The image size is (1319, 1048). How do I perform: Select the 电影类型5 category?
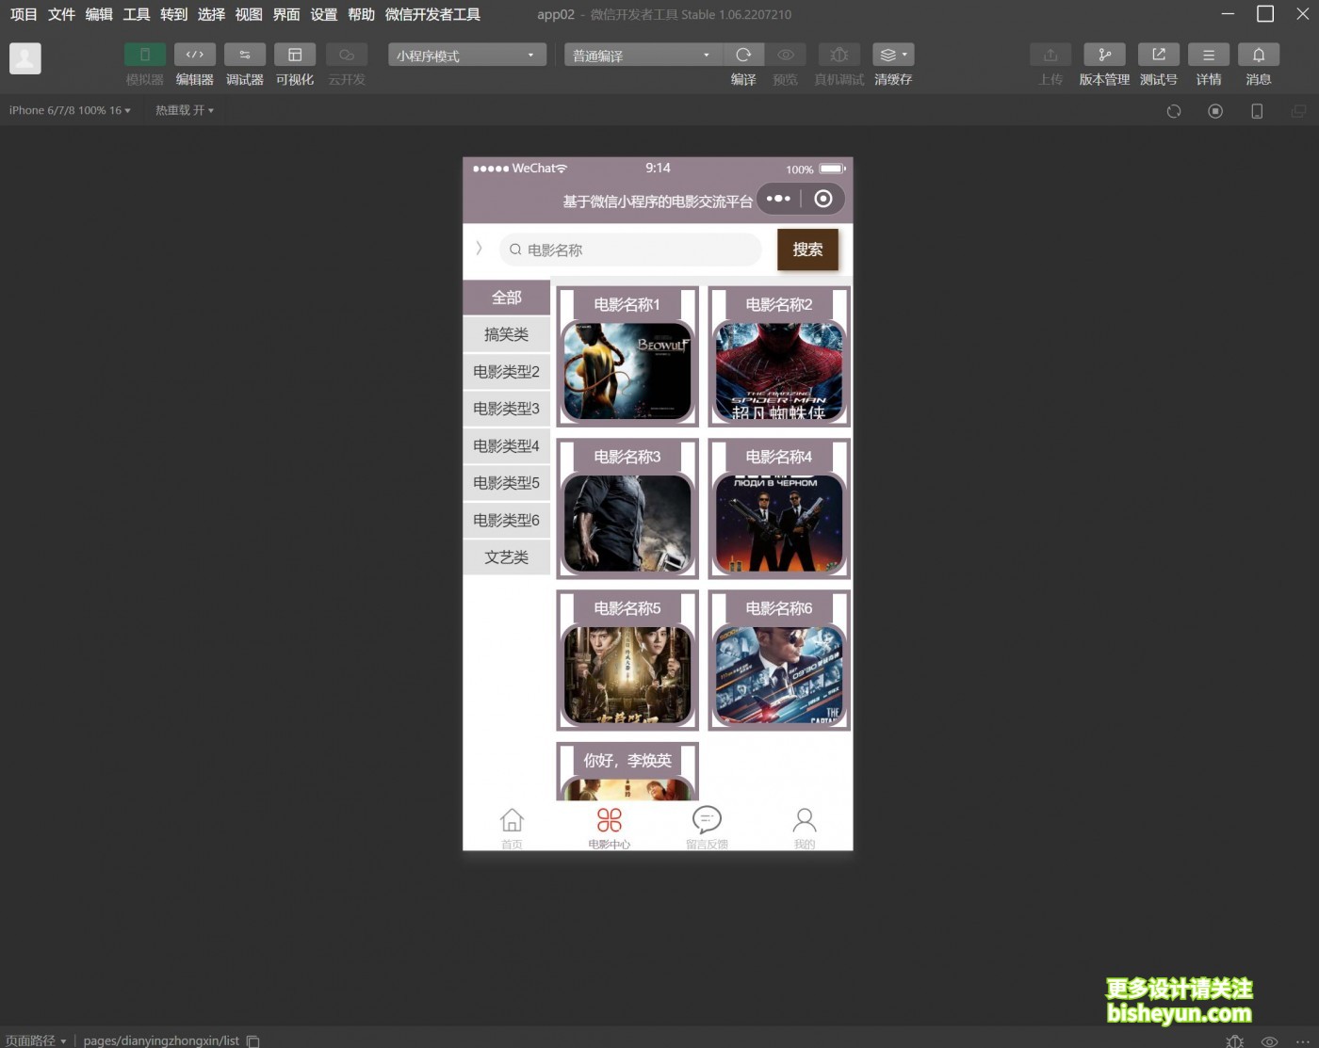coord(507,483)
